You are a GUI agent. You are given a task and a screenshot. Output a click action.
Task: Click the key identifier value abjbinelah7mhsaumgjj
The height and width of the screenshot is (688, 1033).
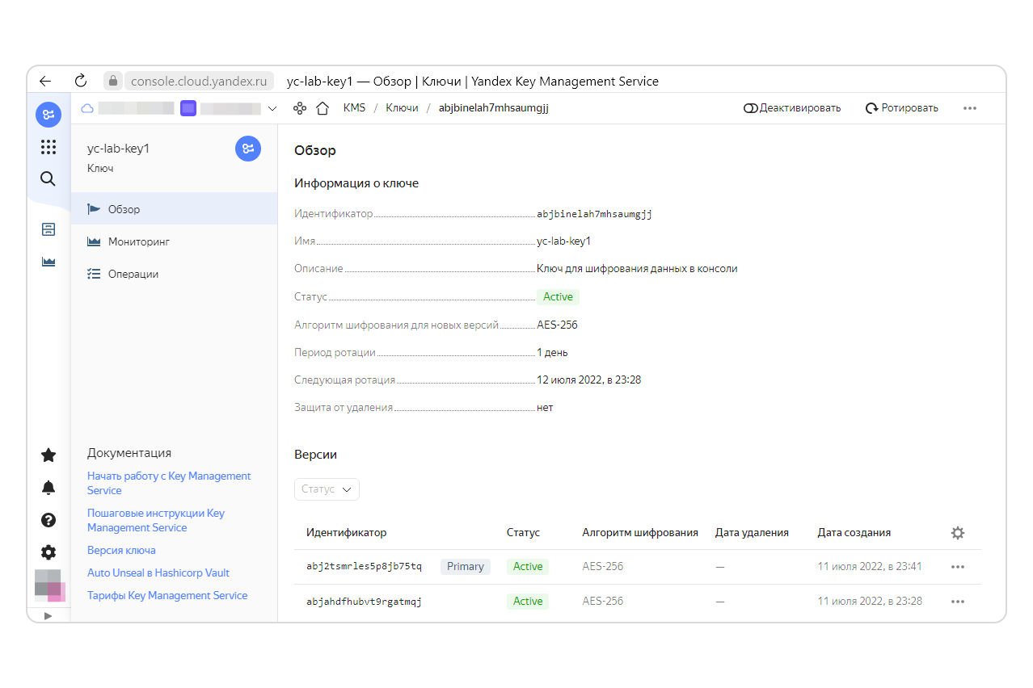594,214
